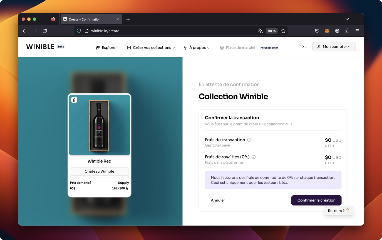
Task: Click the Winible Red bottle thumbnail
Action: click(99, 125)
